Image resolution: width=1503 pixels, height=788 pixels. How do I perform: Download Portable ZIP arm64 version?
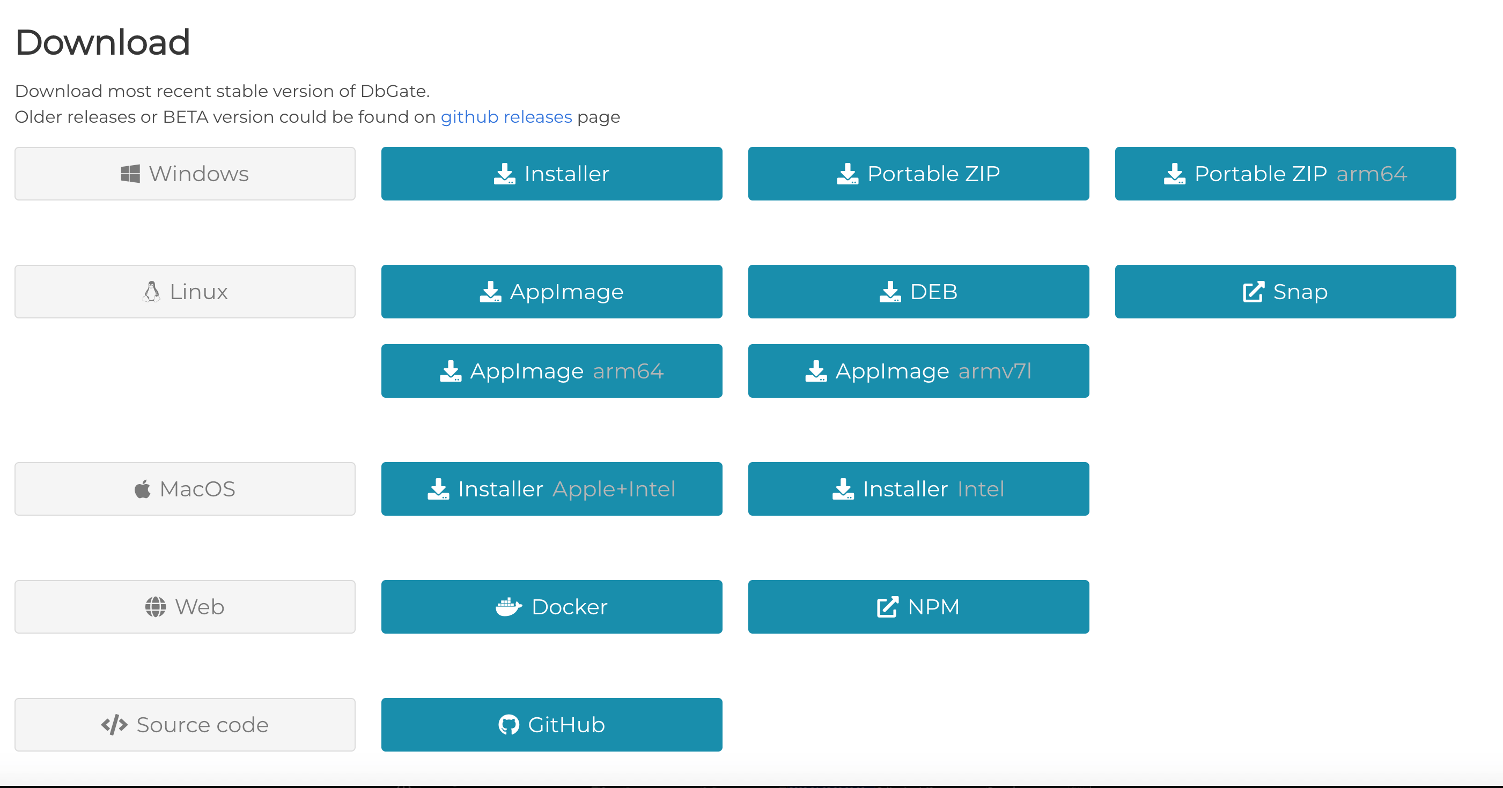pyautogui.click(x=1285, y=174)
